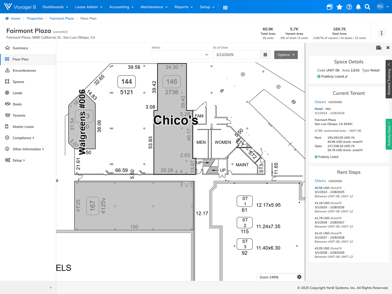Open the search magnifier icon
This screenshot has height=294, width=392.
pyautogui.click(x=367, y=7)
